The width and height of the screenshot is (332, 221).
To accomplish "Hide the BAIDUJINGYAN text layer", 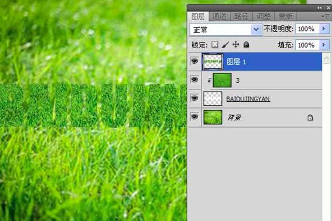I will point(195,98).
